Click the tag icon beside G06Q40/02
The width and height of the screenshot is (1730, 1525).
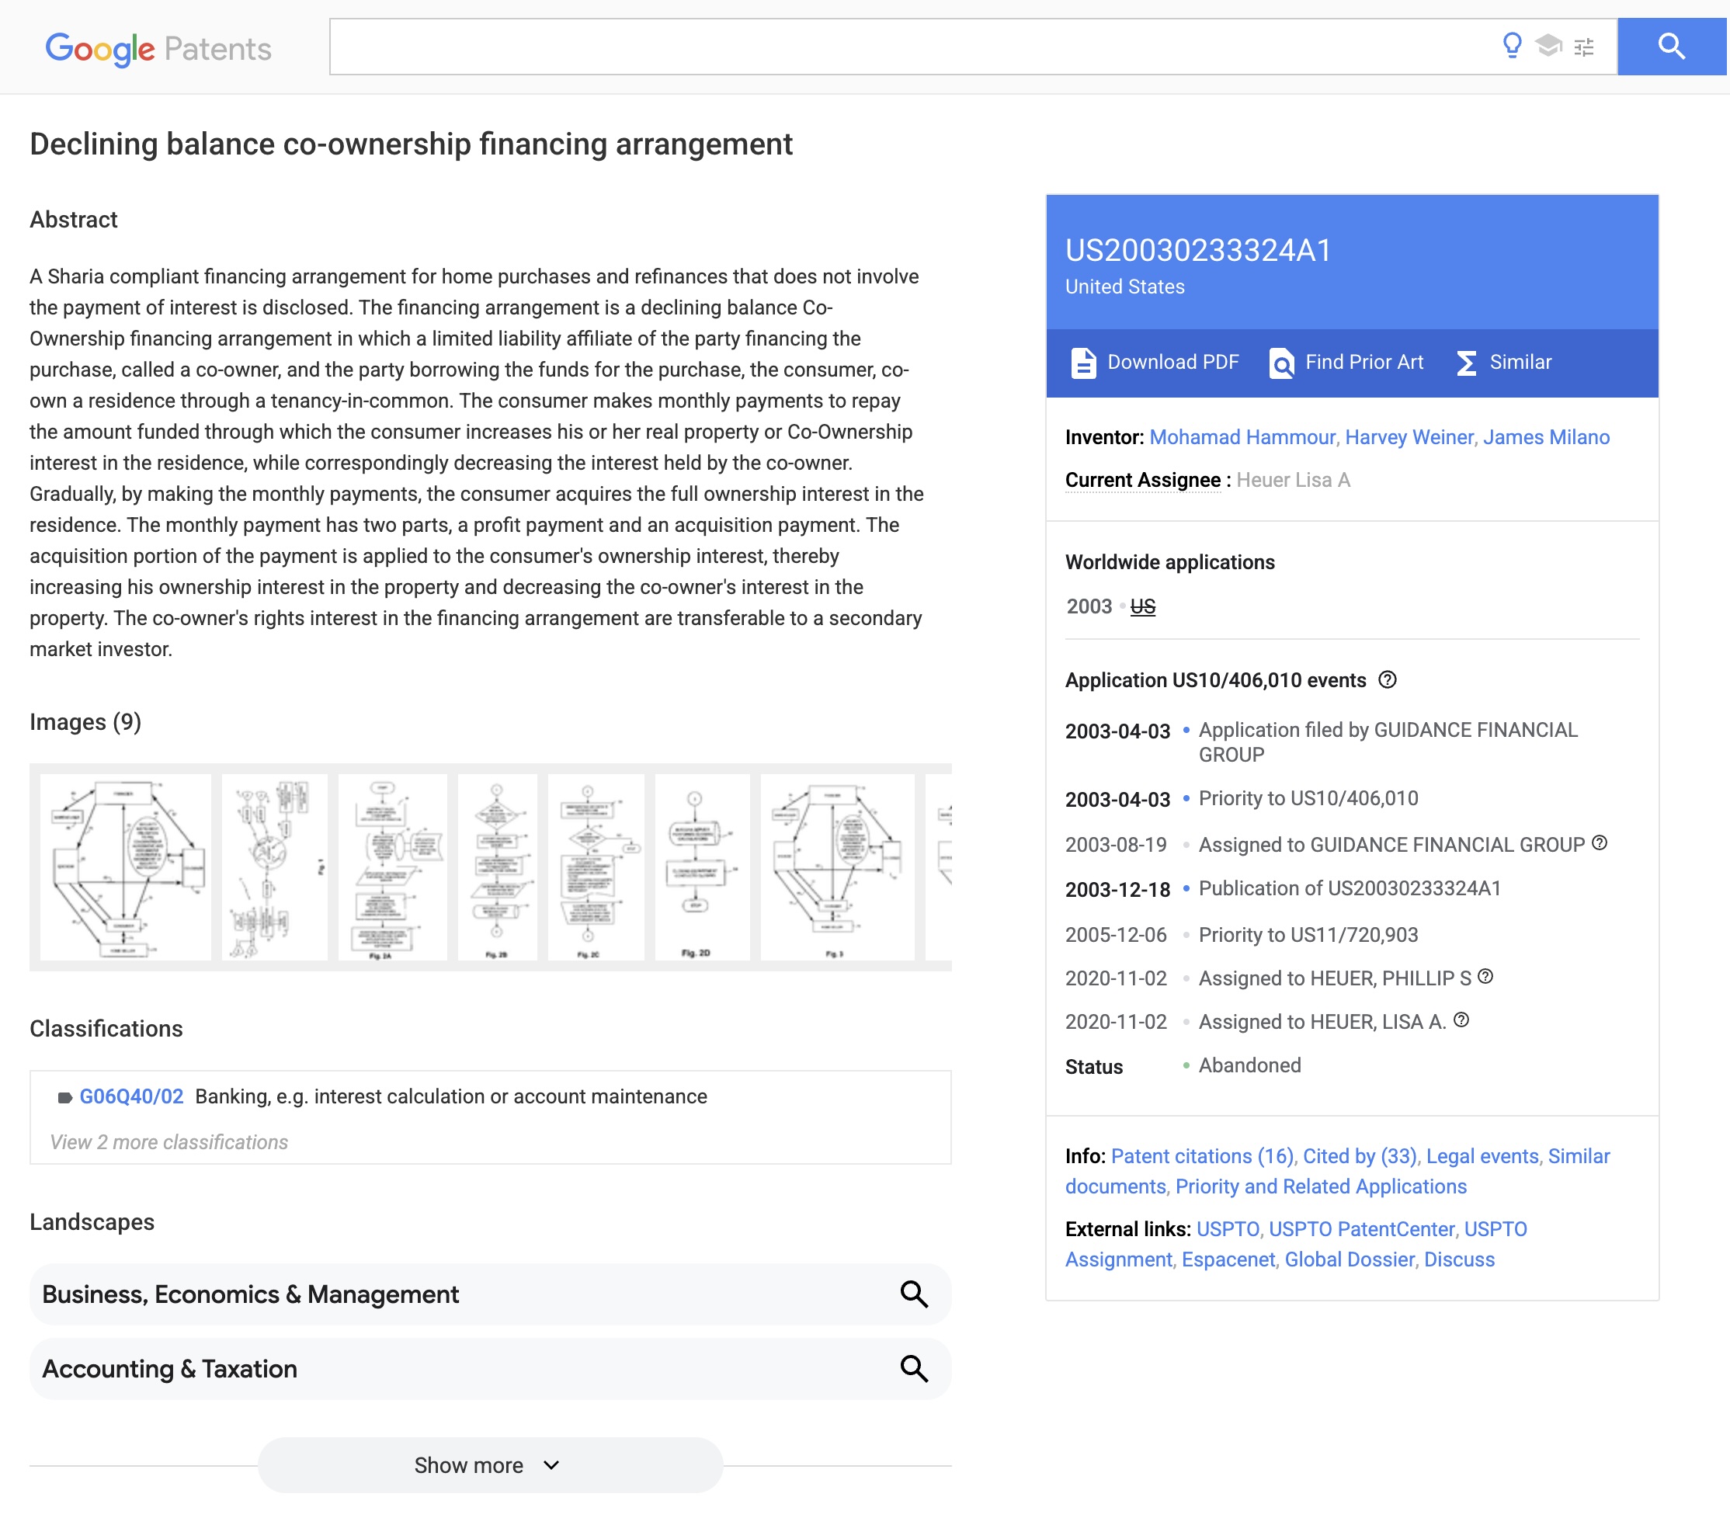[x=64, y=1098]
